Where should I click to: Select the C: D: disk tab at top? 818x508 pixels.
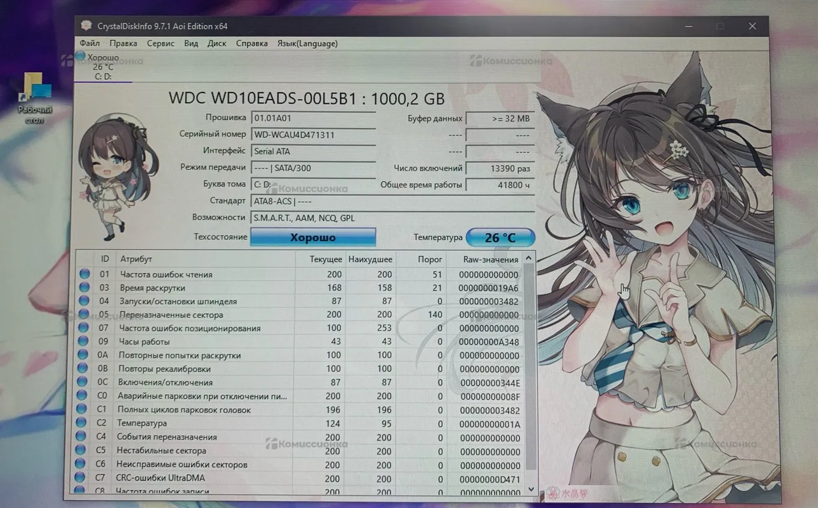102,76
